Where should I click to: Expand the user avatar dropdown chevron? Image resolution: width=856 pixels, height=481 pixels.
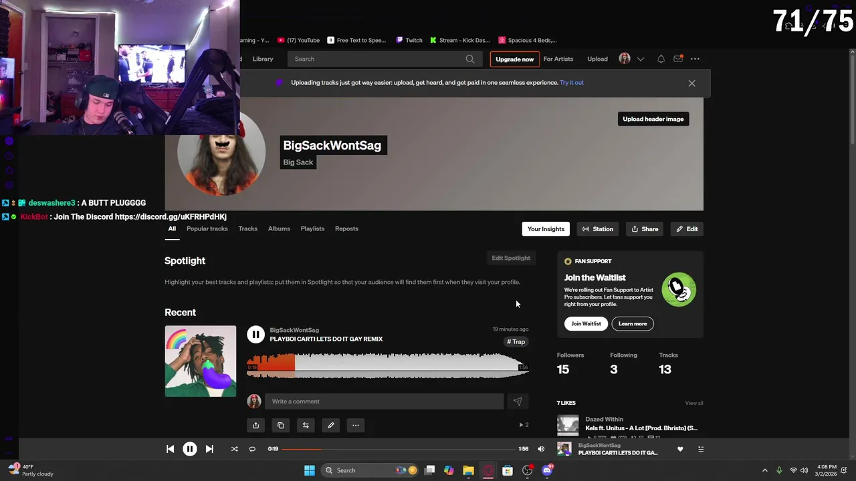pyautogui.click(x=640, y=59)
